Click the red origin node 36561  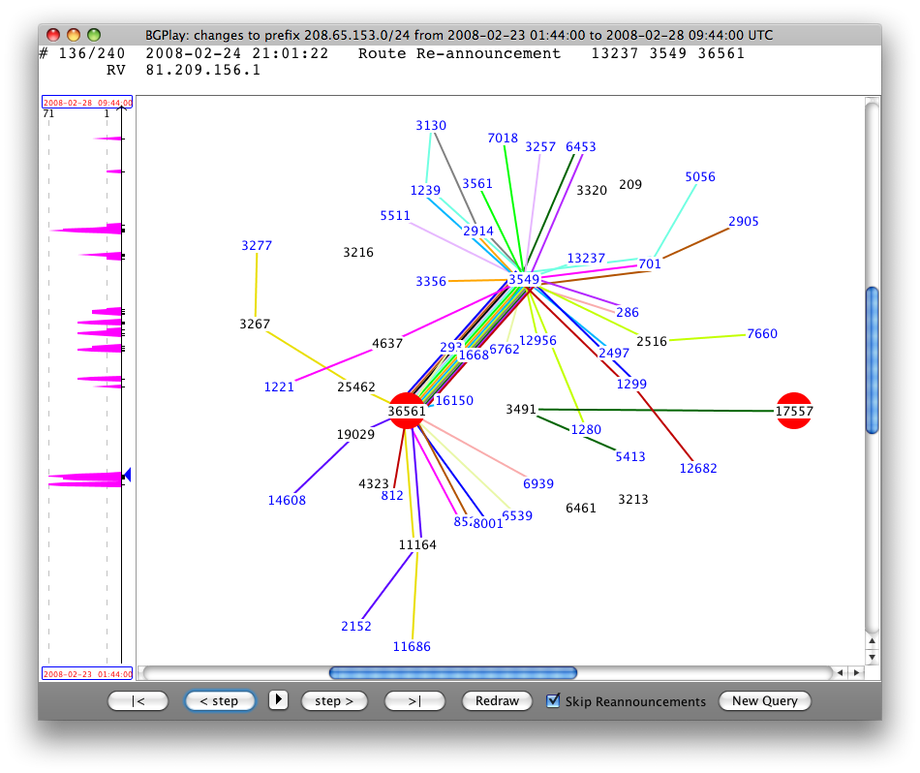(407, 411)
